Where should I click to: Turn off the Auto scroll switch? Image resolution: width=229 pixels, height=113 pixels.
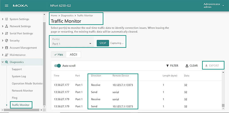coord(58,66)
